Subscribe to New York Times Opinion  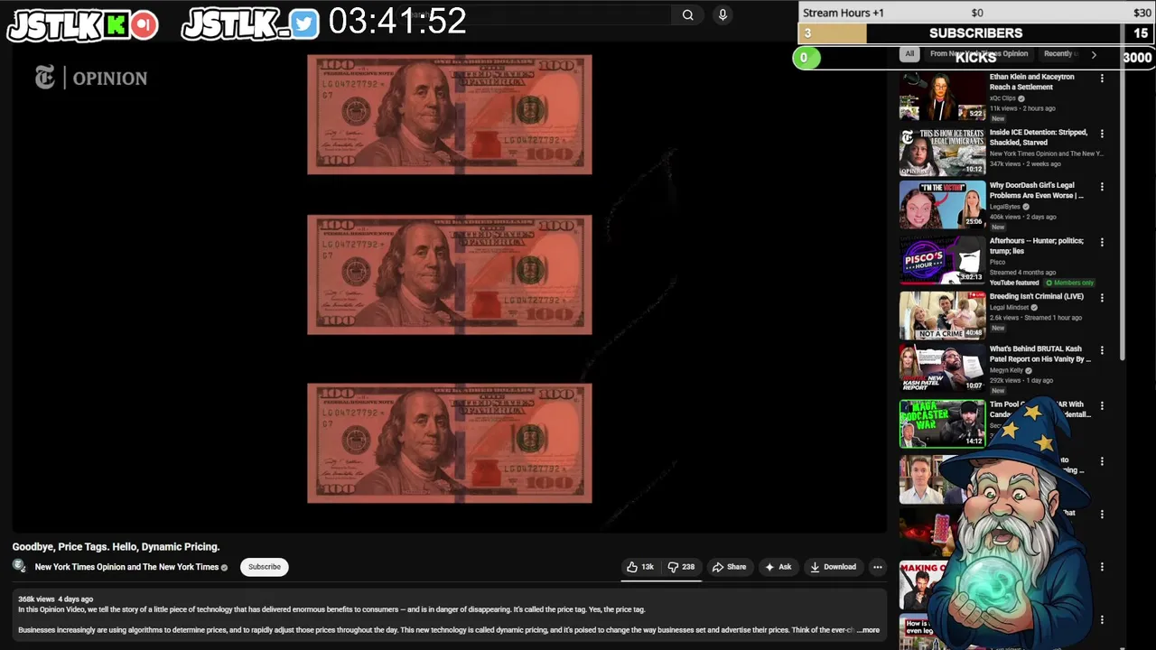tap(265, 567)
